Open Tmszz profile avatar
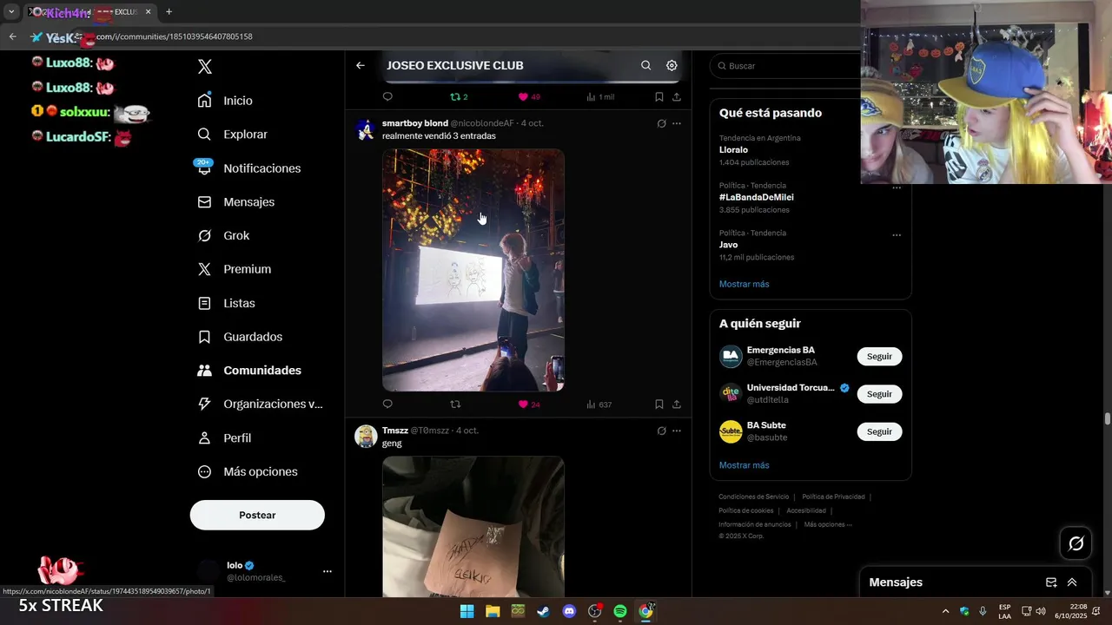This screenshot has width=1112, height=625. click(x=366, y=437)
